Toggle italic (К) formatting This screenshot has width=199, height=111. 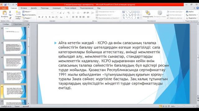click(43, 17)
